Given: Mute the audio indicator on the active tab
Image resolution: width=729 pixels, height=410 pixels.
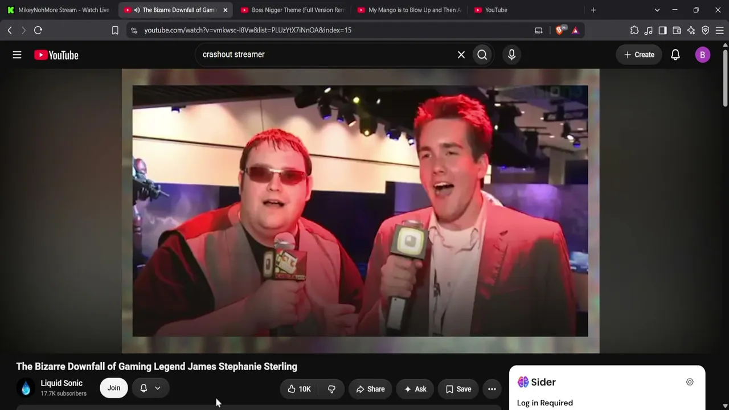Looking at the screenshot, I should 137,10.
